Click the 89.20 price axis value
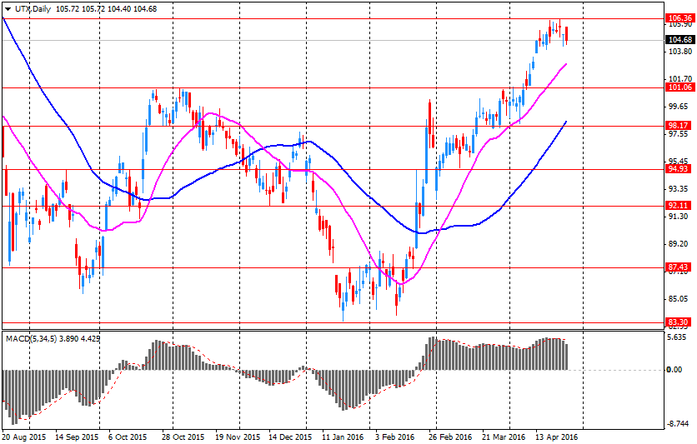Viewport: 697px width, 444px height. (x=680, y=244)
